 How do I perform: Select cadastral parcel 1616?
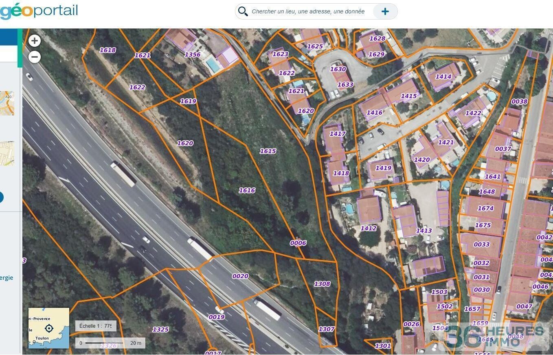point(247,190)
